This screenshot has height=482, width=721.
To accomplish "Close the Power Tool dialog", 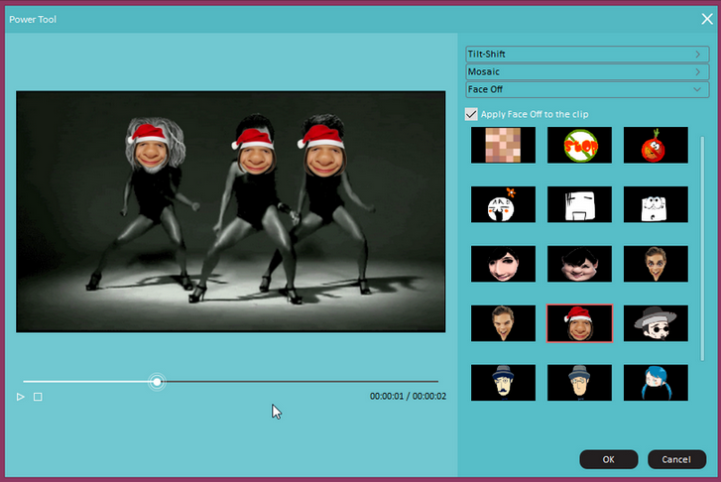I will point(707,19).
